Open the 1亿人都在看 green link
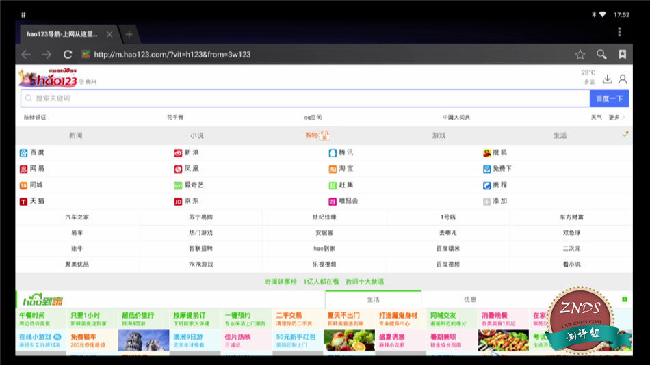This screenshot has height=365, width=650. point(321,282)
